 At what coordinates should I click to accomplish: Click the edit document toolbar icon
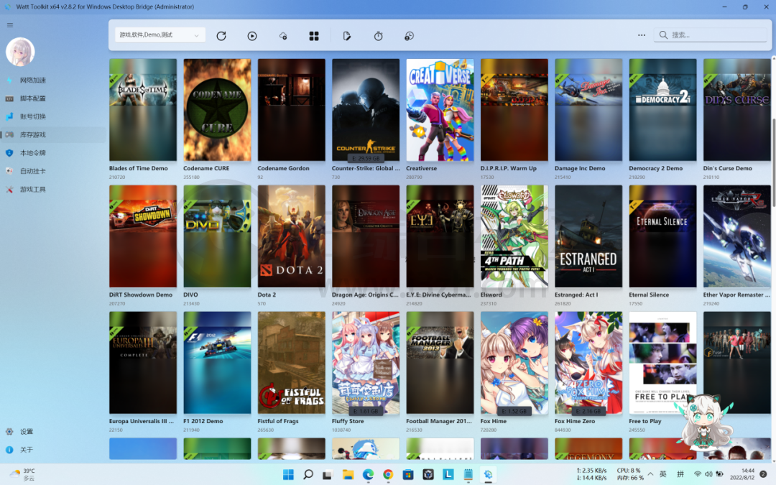347,36
